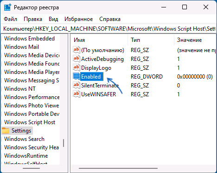The height and width of the screenshot is (173, 217).
Task: Click the DisplayLogo value name
Action: 96,68
